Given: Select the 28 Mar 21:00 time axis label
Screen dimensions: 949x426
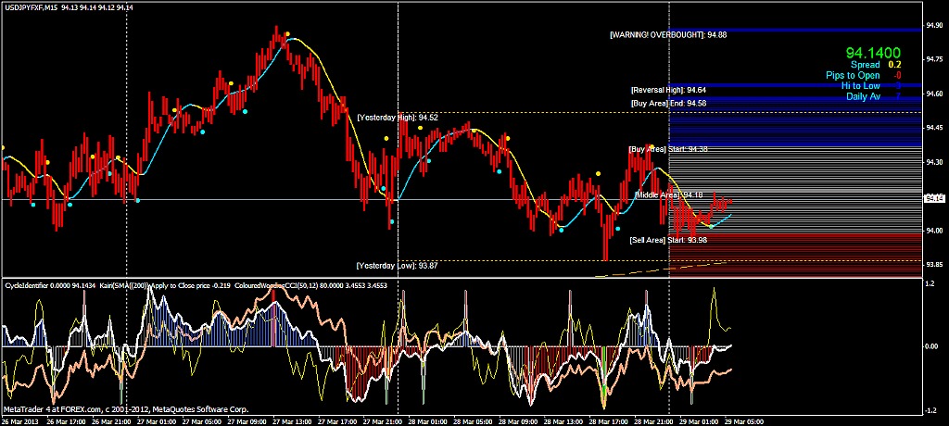Looking at the screenshot, I should 652,421.
